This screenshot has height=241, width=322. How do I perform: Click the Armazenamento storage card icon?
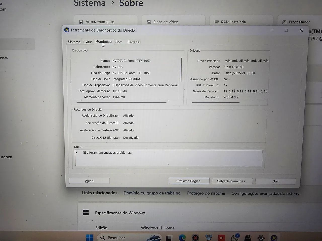pos(81,22)
